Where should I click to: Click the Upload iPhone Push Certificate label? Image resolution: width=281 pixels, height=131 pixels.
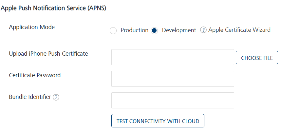[x=48, y=54]
